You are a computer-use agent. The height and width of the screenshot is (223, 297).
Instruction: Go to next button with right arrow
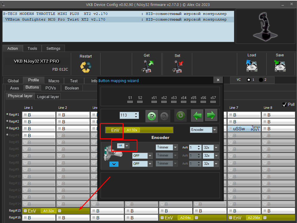tap(211, 115)
